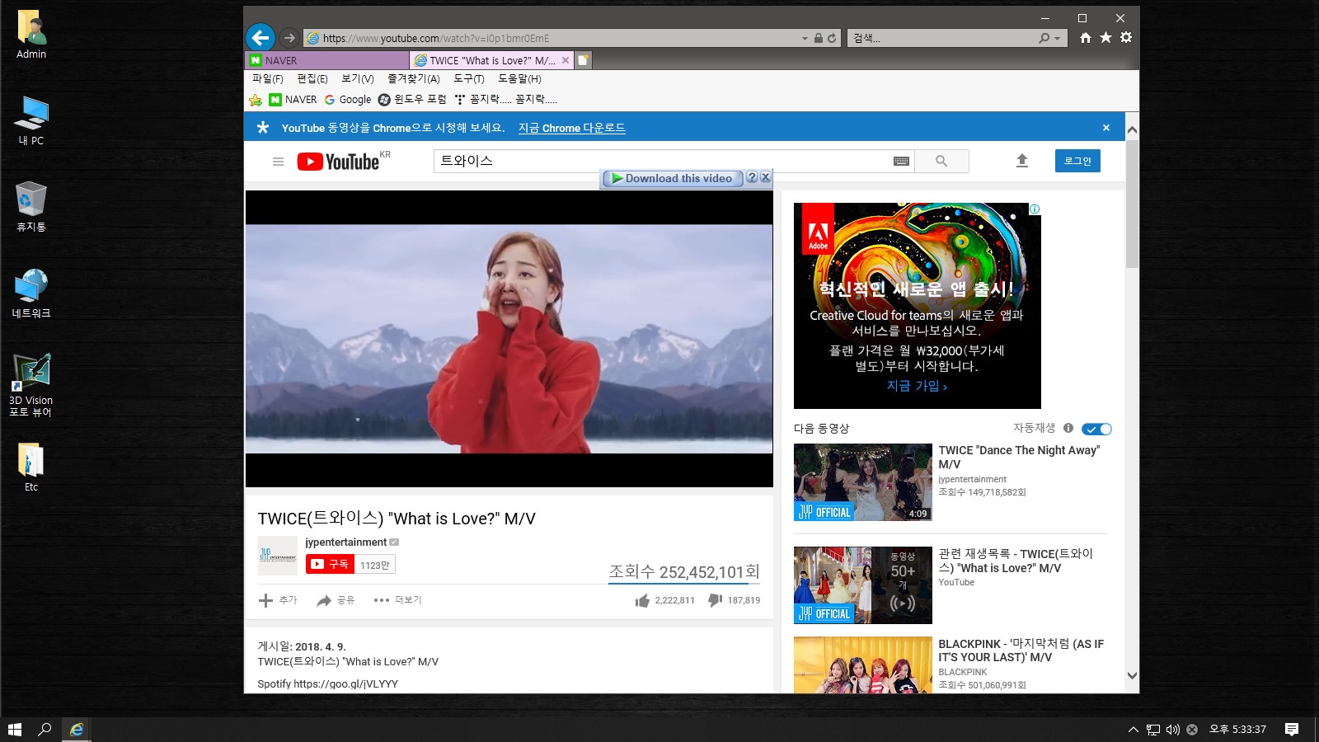The height and width of the screenshot is (742, 1319).
Task: Open favorites with the star icon
Action: pos(1105,37)
